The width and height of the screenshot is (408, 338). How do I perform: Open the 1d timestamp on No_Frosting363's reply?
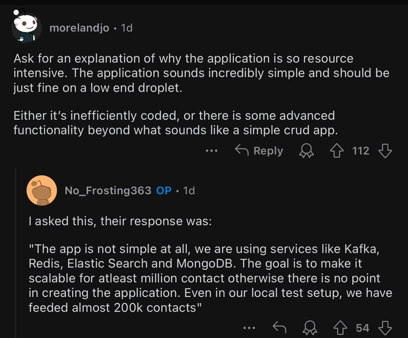(x=189, y=190)
